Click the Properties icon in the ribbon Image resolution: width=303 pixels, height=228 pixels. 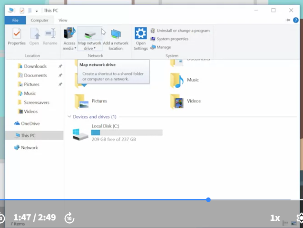click(x=17, y=33)
